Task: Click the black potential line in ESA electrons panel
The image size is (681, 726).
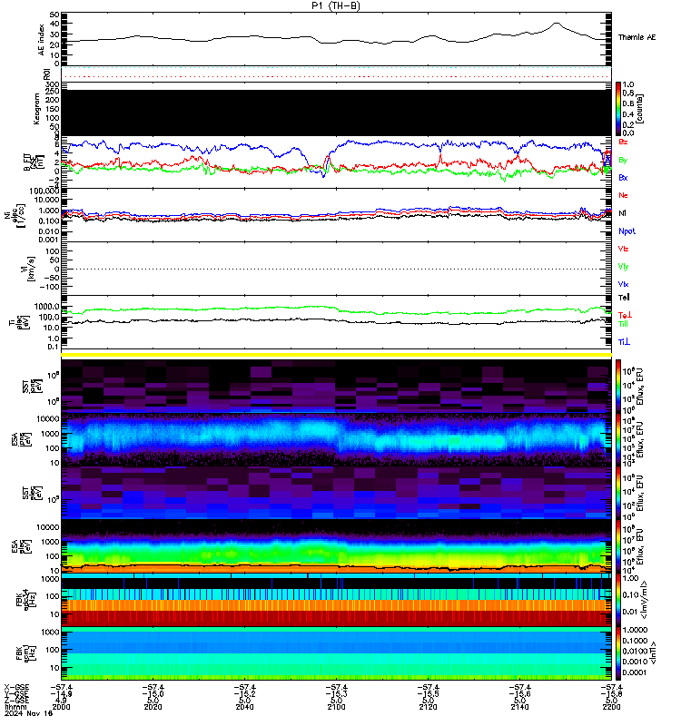Action: point(336,566)
